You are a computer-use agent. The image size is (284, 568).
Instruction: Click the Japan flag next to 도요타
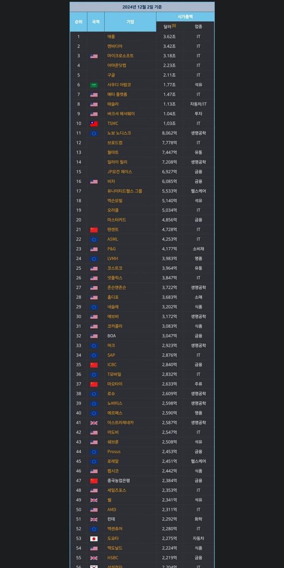click(94, 539)
